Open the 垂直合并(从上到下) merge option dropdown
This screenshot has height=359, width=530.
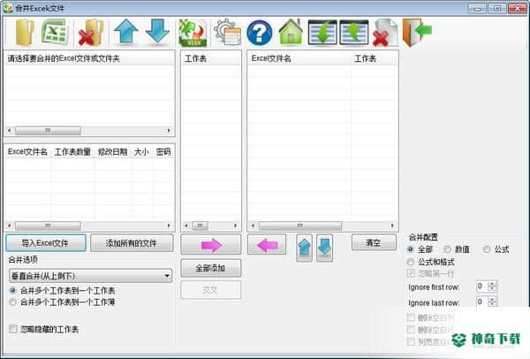click(x=90, y=276)
